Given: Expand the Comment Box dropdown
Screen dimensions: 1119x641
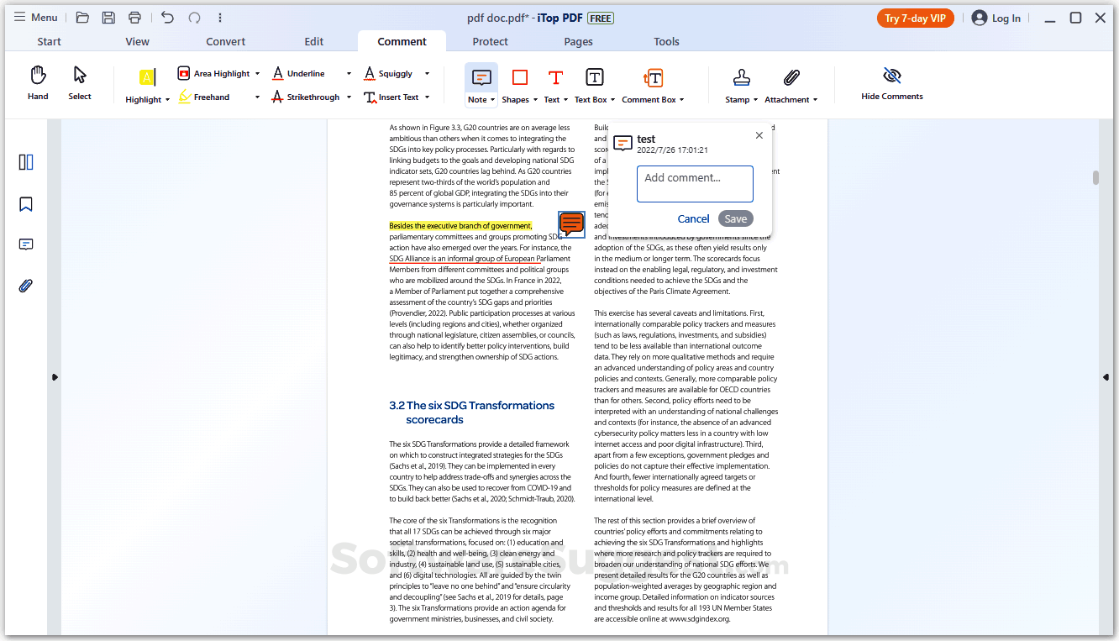Looking at the screenshot, I should (681, 99).
